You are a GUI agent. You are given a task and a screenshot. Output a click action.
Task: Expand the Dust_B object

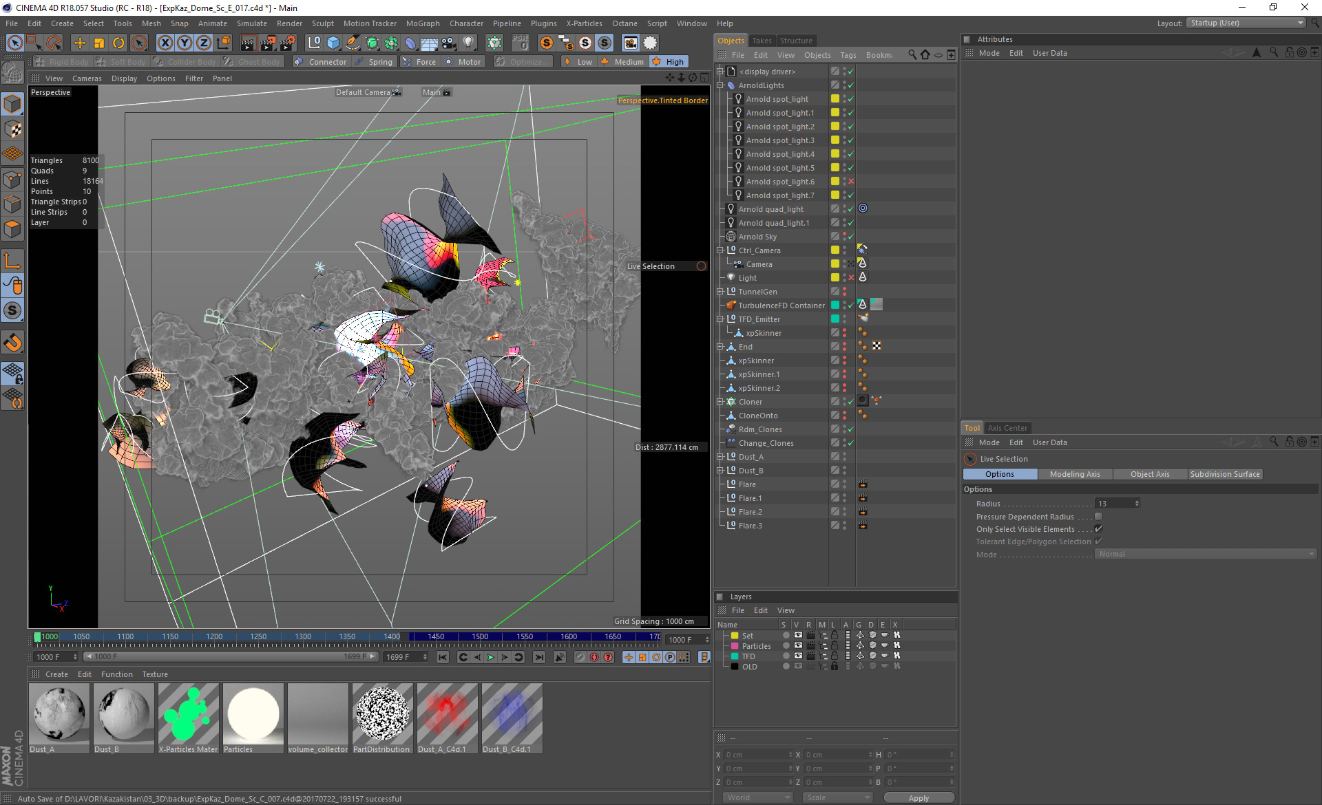coord(720,471)
